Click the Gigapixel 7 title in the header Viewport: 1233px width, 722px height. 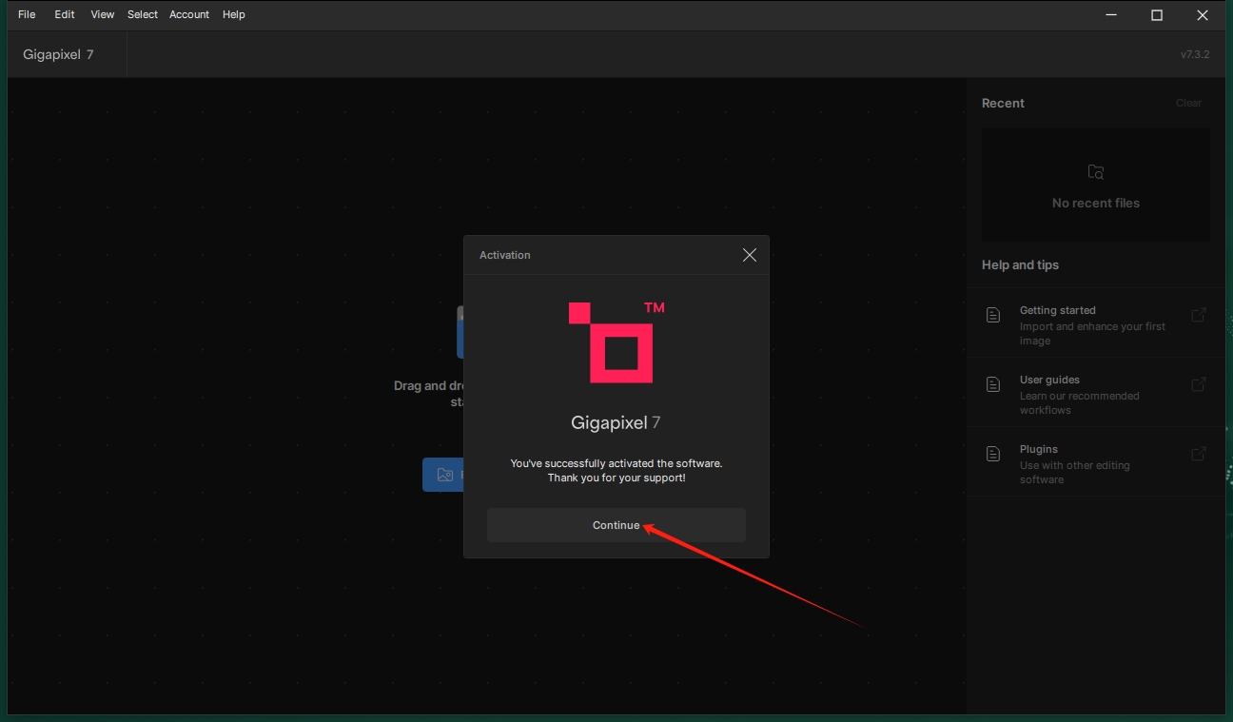pos(58,54)
